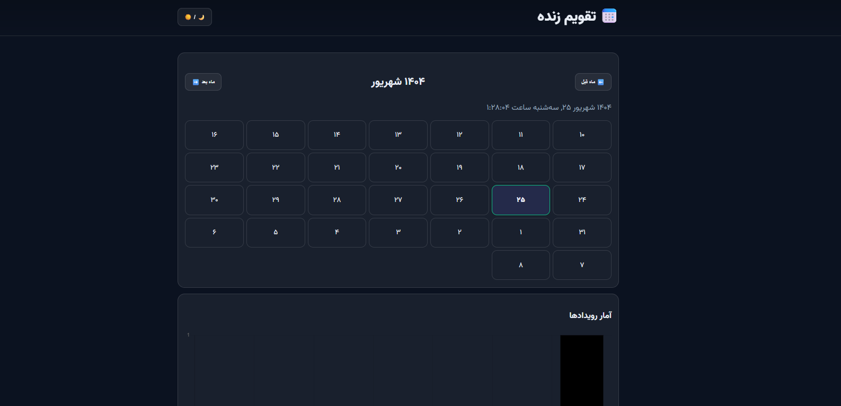Screen dimensions: 841x406
Task: Click the month heading شهریور ۱۴۰۴
Action: (398, 82)
